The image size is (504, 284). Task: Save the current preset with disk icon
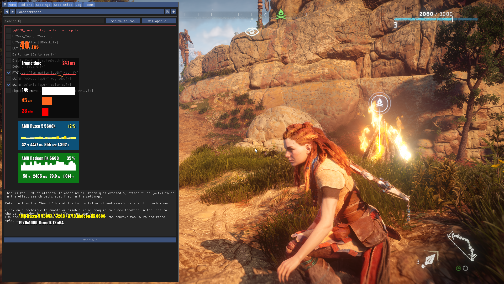pos(167,12)
